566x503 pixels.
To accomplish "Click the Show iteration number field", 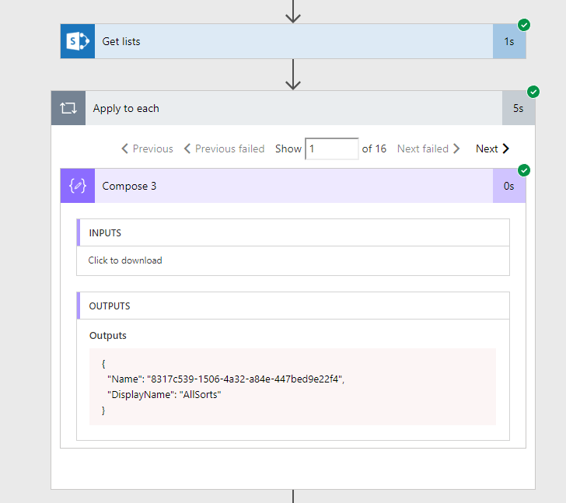I will pyautogui.click(x=332, y=148).
